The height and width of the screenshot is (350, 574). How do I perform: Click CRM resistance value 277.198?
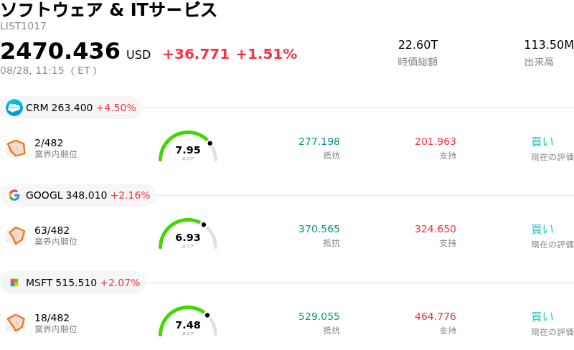pyautogui.click(x=319, y=141)
